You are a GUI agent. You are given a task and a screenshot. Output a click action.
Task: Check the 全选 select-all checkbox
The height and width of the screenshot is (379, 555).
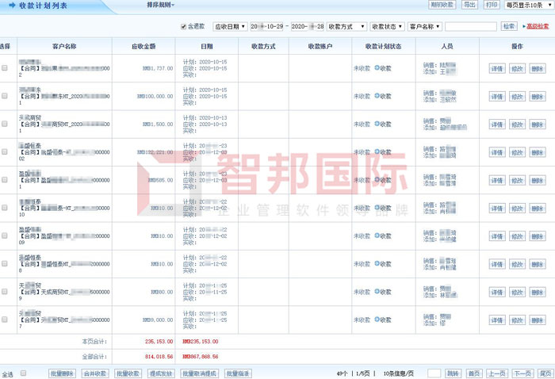(x=23, y=373)
